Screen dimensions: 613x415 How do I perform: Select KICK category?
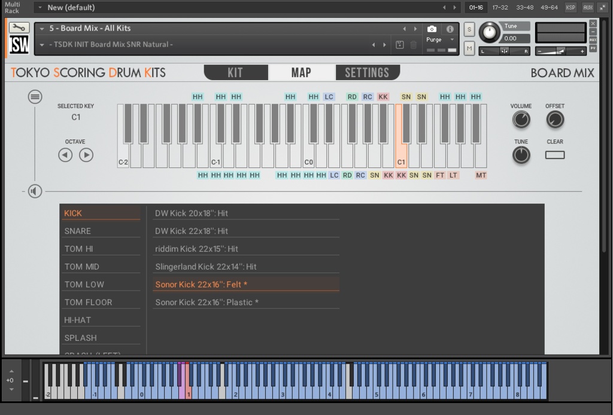tap(101, 213)
